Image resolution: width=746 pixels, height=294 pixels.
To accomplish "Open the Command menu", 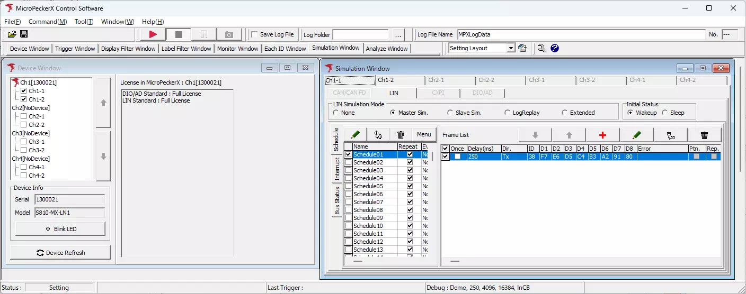I will (x=48, y=22).
